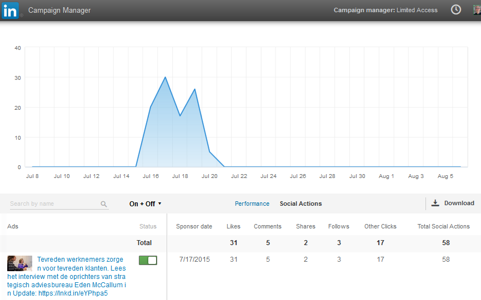Switch to the Performance tab

tap(252, 204)
